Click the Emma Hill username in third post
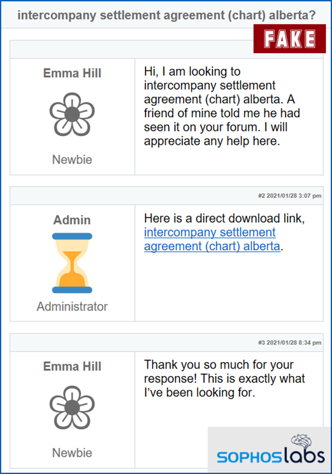The width and height of the screenshot is (332, 474). tap(72, 366)
